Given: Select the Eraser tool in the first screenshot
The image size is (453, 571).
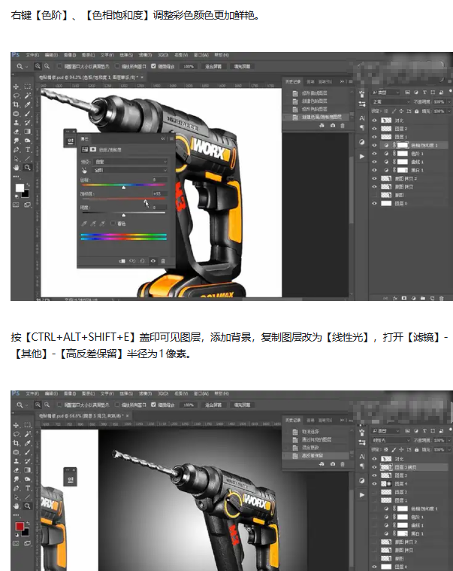Looking at the screenshot, I should coord(16,132).
